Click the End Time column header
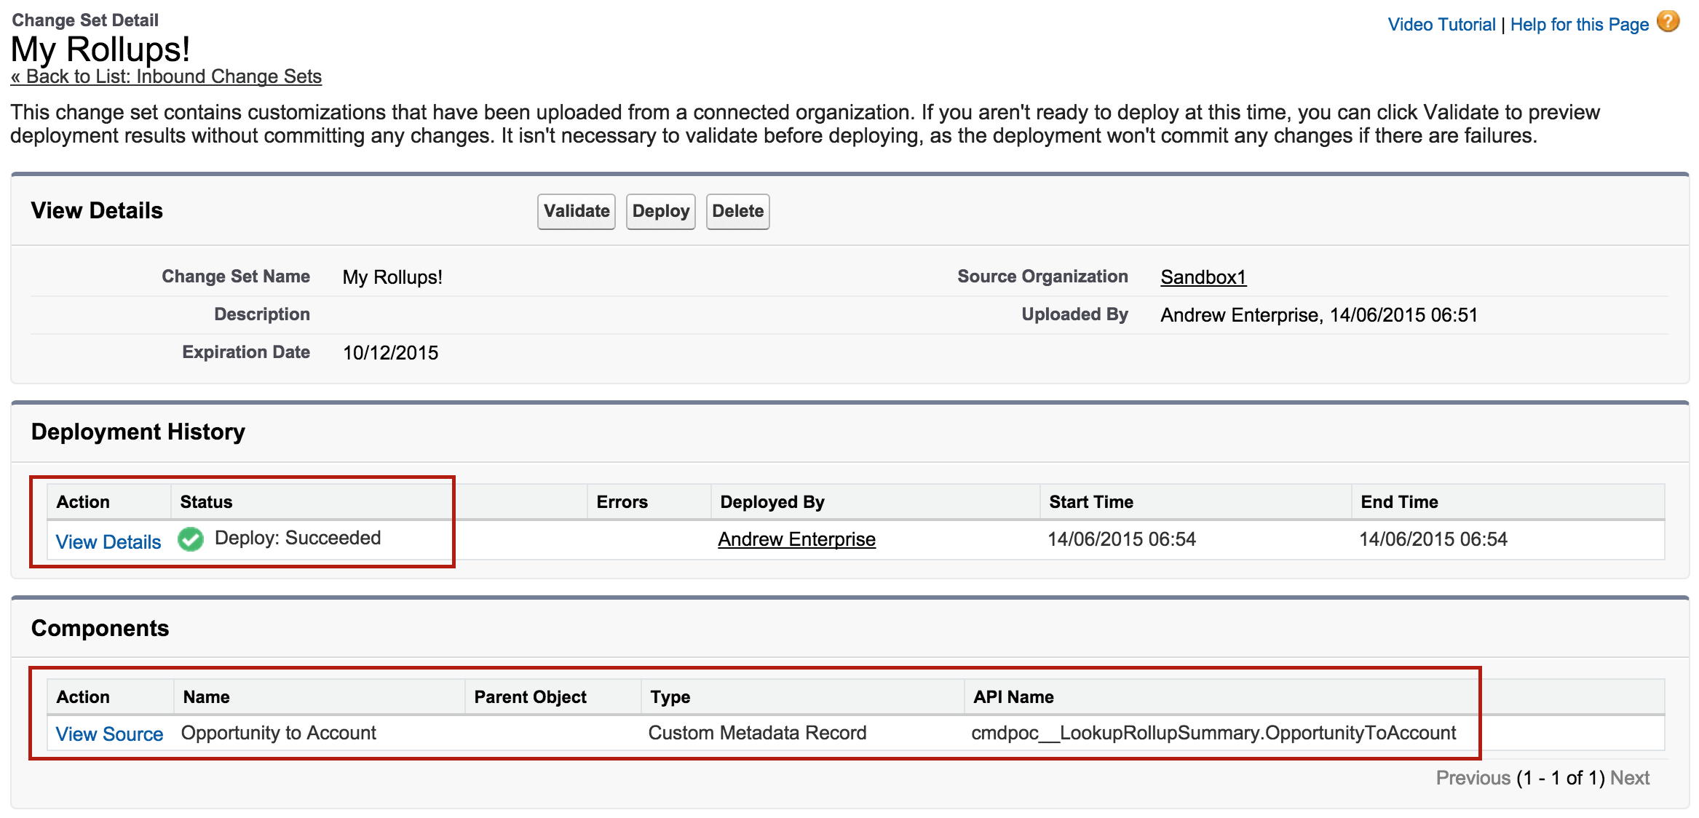The width and height of the screenshot is (1699, 818). [x=1399, y=502]
